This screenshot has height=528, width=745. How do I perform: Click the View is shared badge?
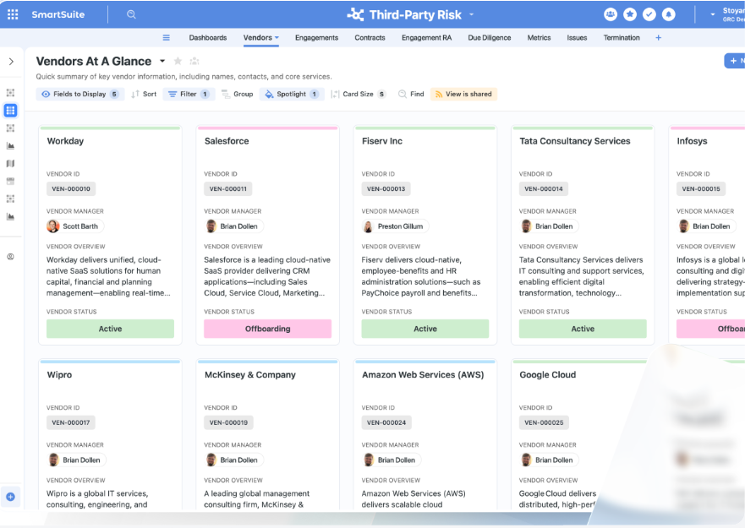[x=463, y=94]
